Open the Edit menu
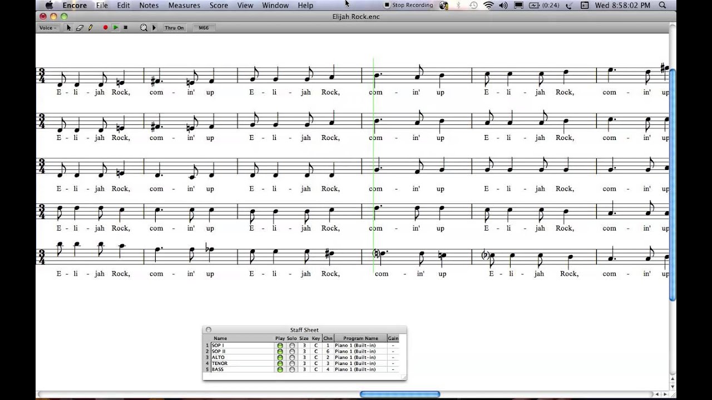Image resolution: width=712 pixels, height=400 pixels. point(123,5)
